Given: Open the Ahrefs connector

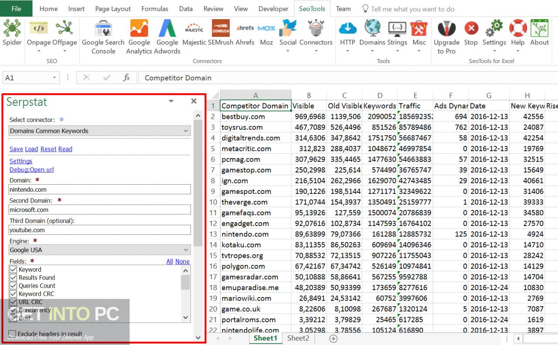Looking at the screenshot, I should click(x=245, y=34).
